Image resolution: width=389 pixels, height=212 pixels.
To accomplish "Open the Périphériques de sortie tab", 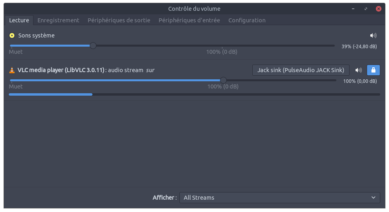I will [x=119, y=20].
